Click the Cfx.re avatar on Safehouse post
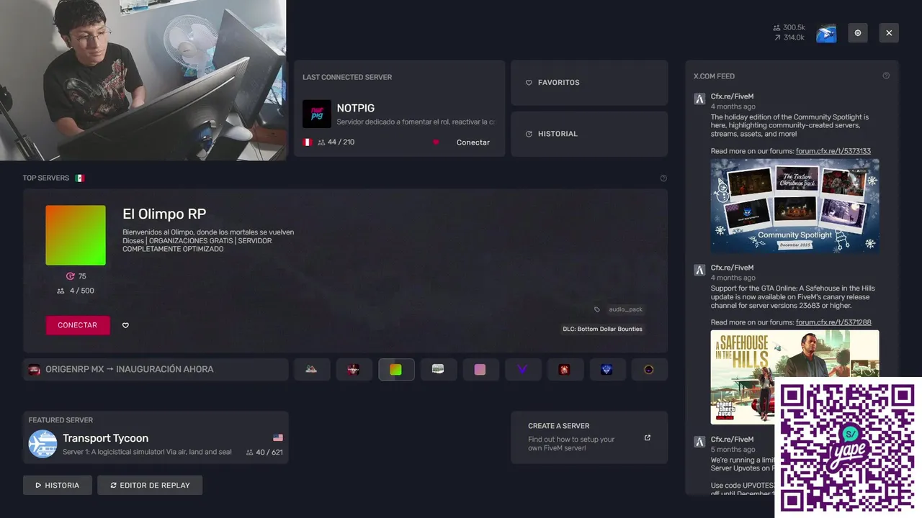 699,270
